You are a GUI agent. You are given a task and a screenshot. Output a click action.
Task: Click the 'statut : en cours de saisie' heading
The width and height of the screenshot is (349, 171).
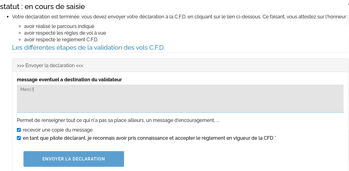click(x=42, y=6)
